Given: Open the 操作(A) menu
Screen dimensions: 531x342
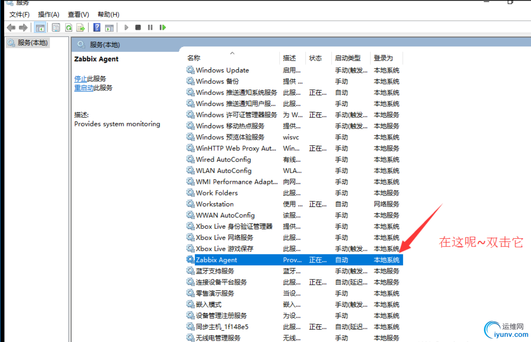Looking at the screenshot, I should (x=48, y=15).
